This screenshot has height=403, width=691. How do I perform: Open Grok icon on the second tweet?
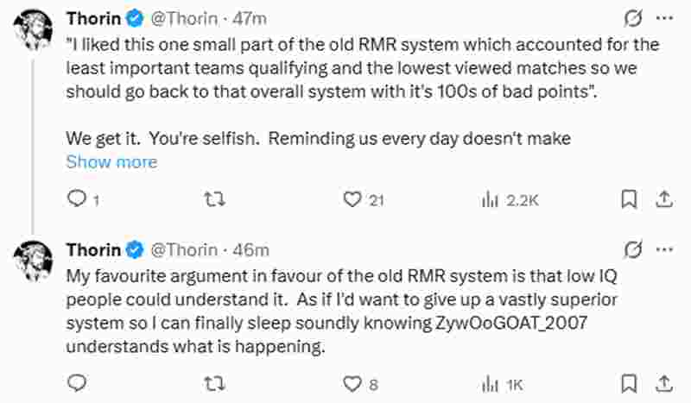632,249
